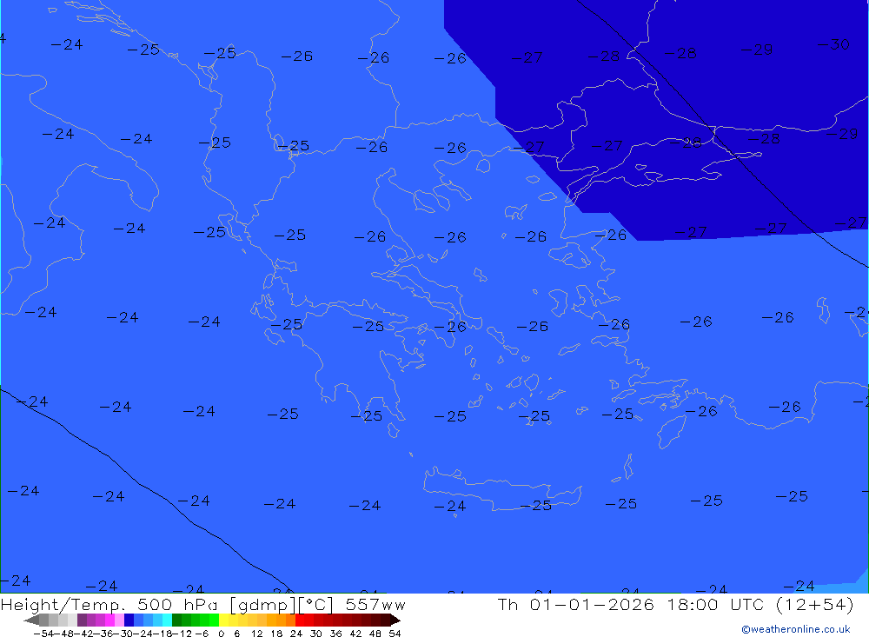The image size is (869, 637).
Task: Click the right dark arrow end of legend
Action: tap(395, 620)
